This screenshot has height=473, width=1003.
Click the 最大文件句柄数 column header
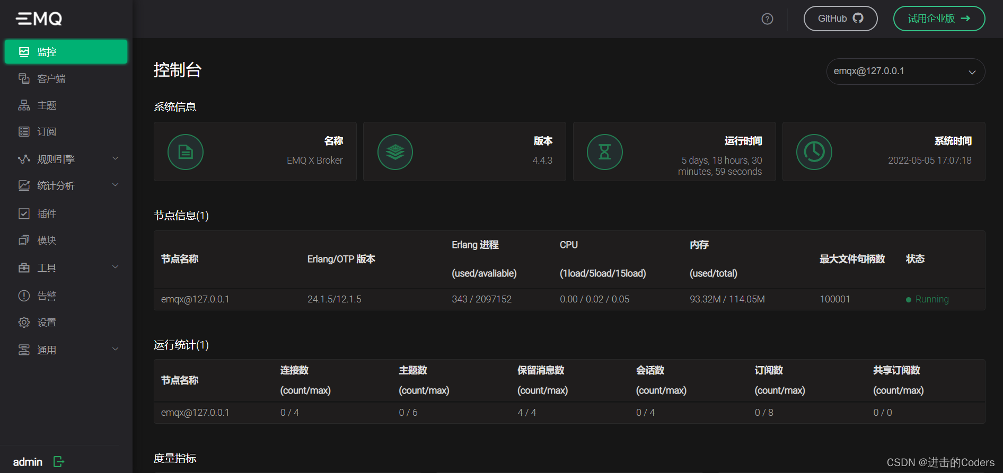point(852,259)
